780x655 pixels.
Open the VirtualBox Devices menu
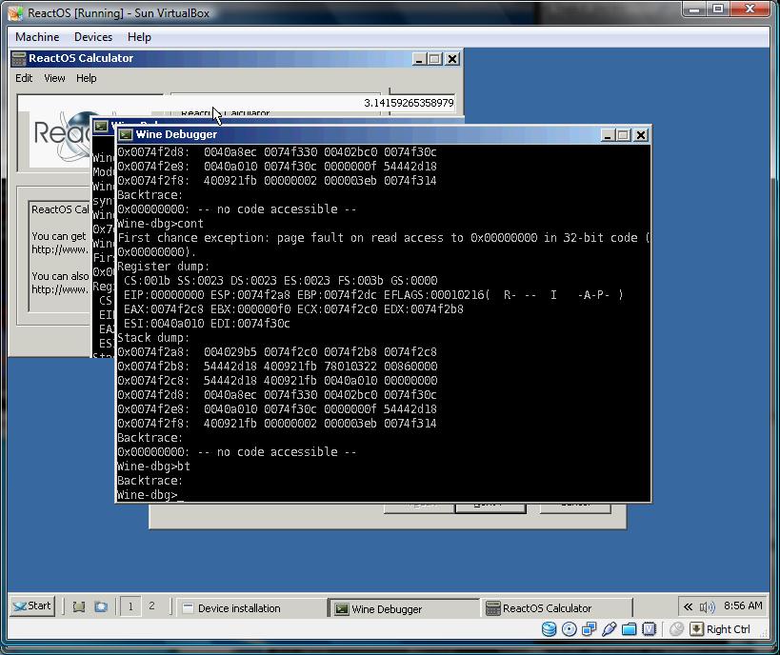point(93,37)
